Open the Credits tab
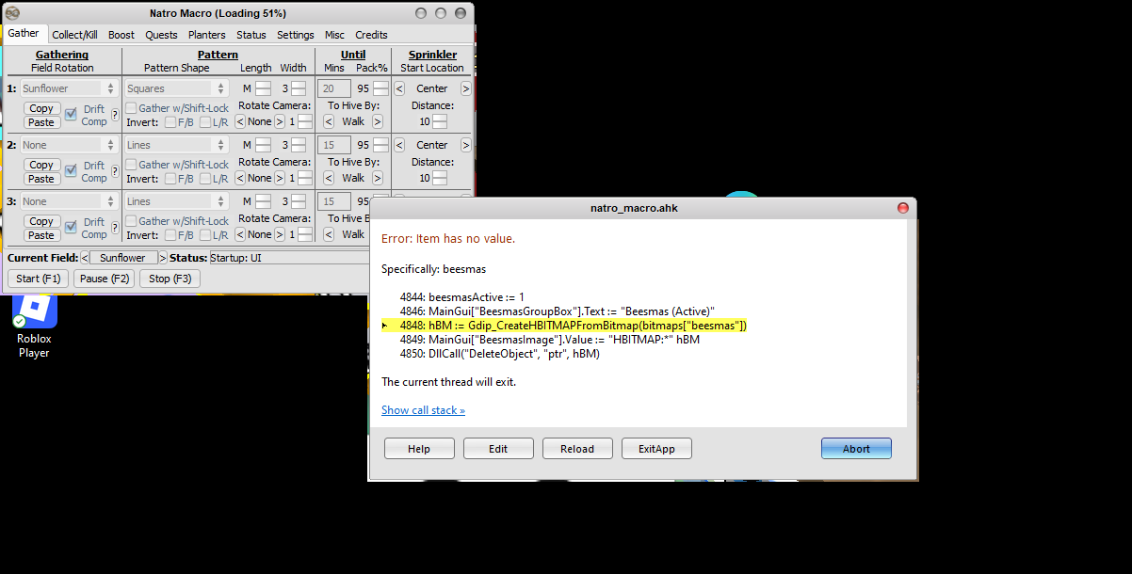Image resolution: width=1132 pixels, height=574 pixels. tap(371, 34)
